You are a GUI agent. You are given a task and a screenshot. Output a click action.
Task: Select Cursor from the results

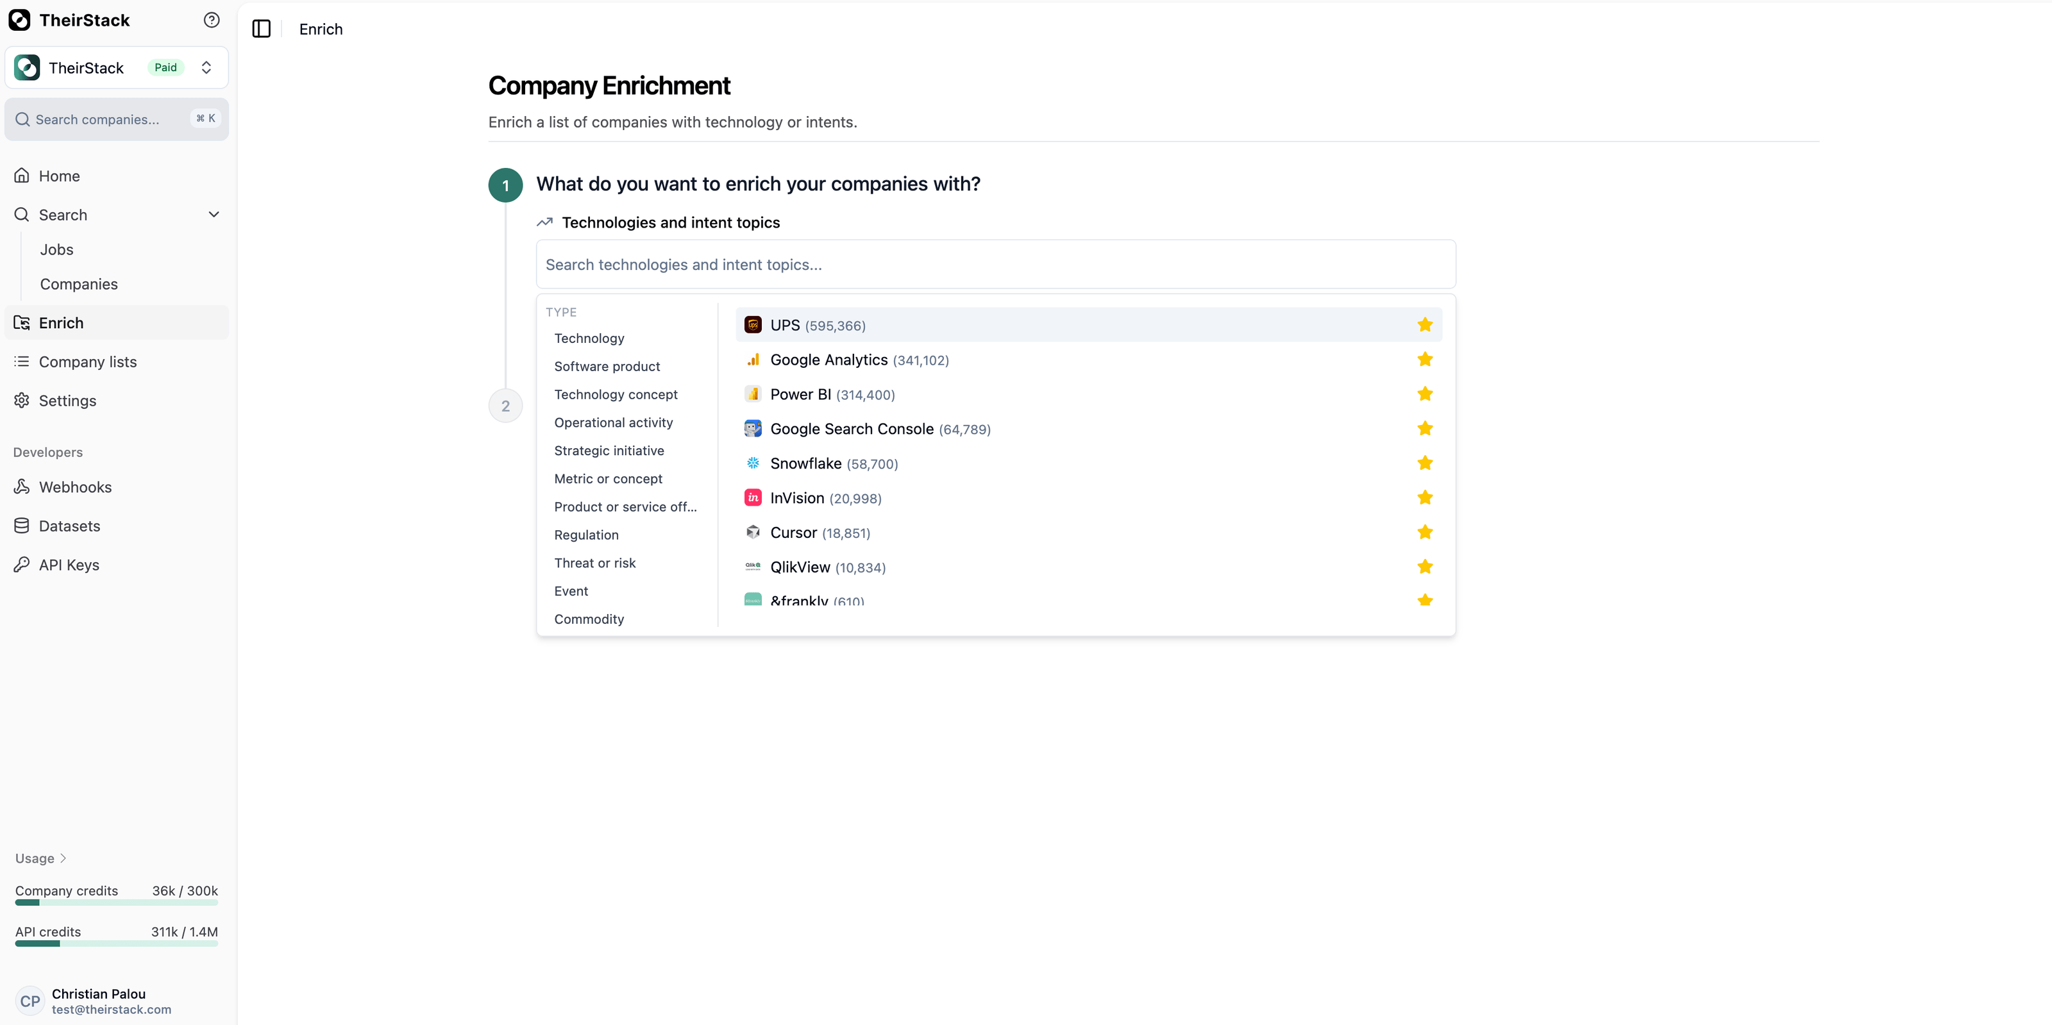coord(1088,533)
